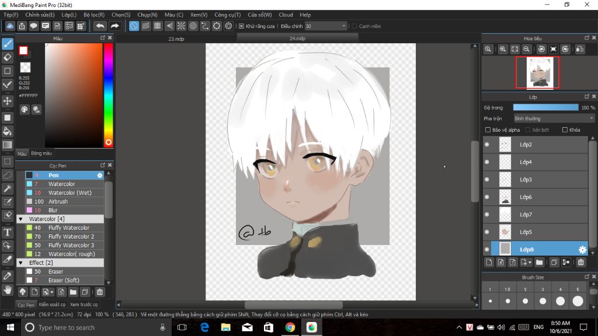Check the Khóa lock checkbox
598x336 pixels.
coord(565,130)
